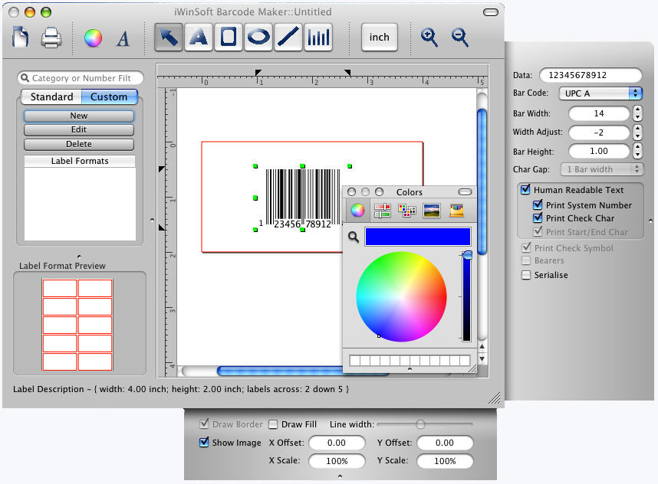658x484 pixels.
Task: Click the Print Start/End Char checkbox
Action: point(538,231)
